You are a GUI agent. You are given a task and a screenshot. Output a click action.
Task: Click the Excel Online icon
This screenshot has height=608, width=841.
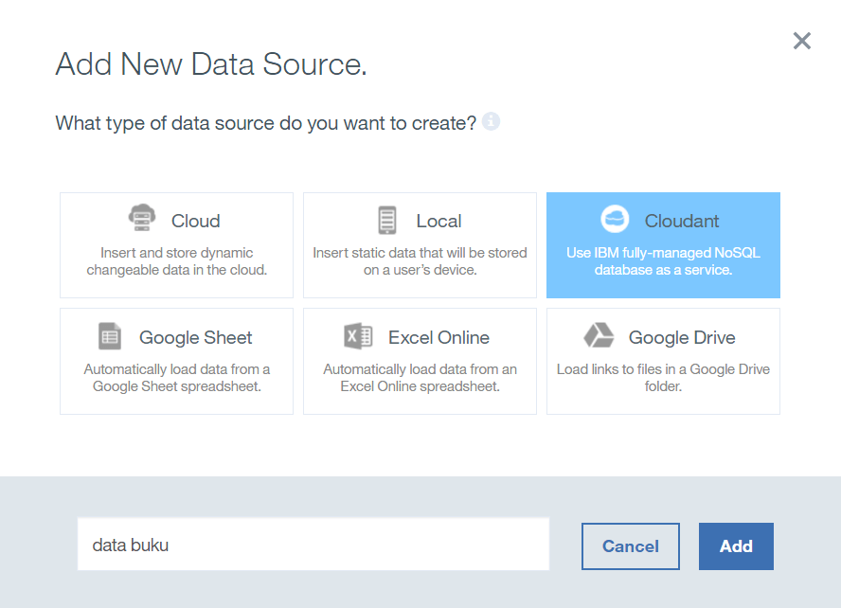[x=359, y=336]
